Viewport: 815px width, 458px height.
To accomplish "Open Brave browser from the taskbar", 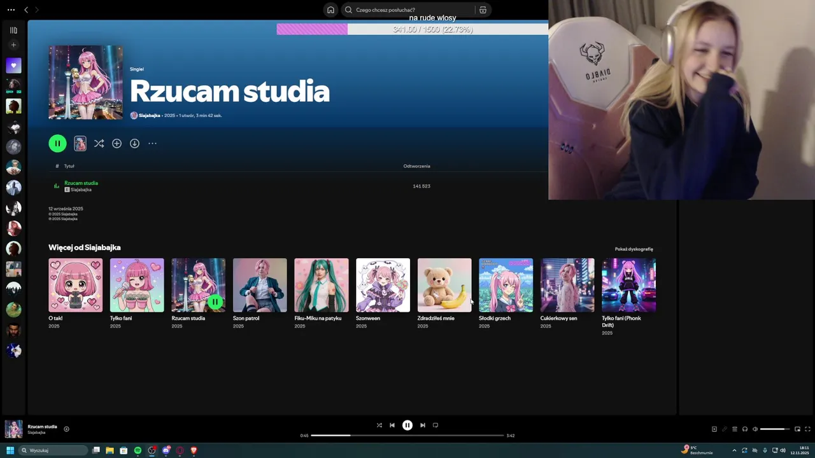I will tap(194, 450).
